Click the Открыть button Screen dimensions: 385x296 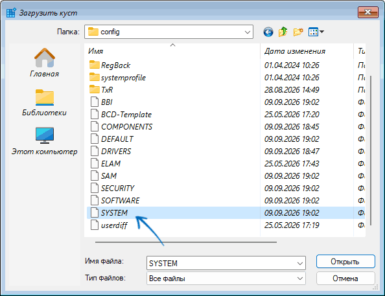pyautogui.click(x=345, y=262)
